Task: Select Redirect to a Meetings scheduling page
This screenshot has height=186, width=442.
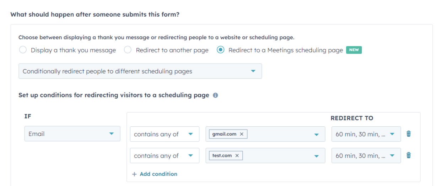Action: 221,50
